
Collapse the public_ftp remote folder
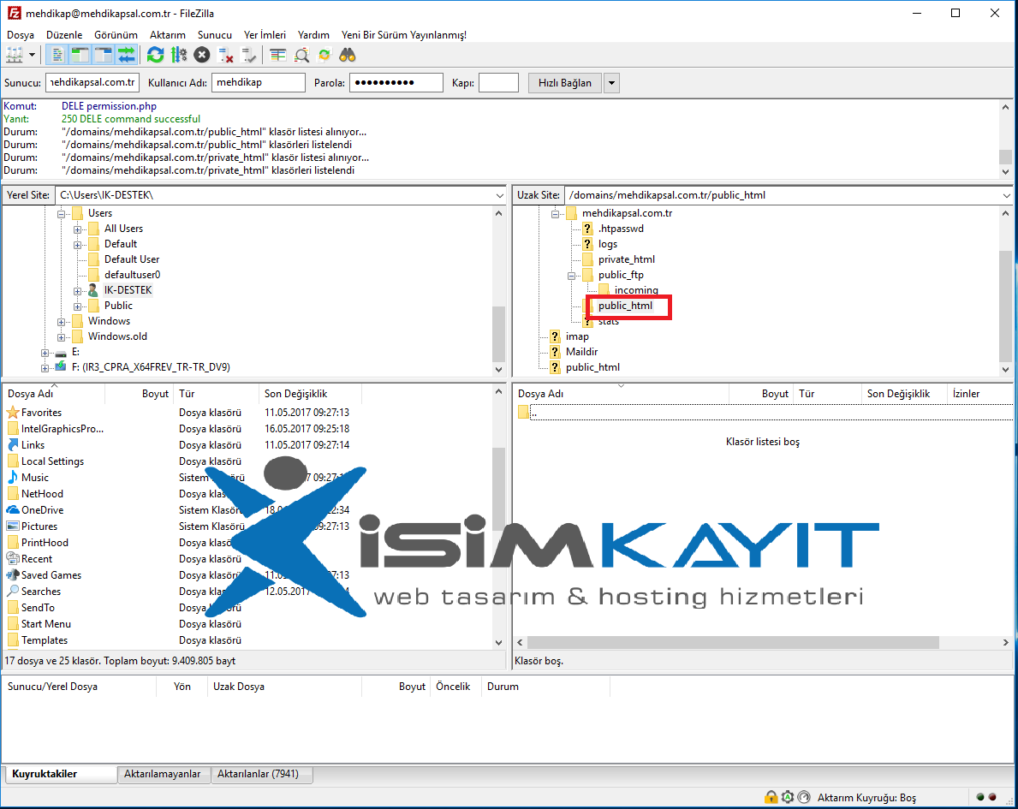[571, 276]
